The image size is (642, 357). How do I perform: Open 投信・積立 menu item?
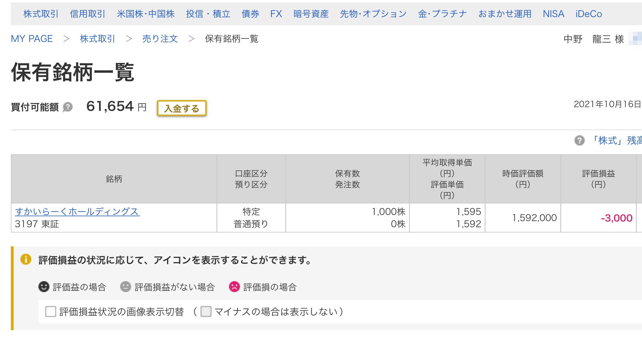click(208, 14)
